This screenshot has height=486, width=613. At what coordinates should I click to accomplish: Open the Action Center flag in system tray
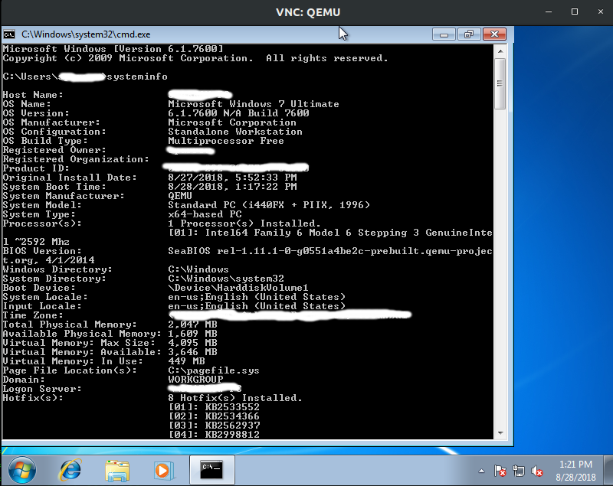[x=500, y=470]
